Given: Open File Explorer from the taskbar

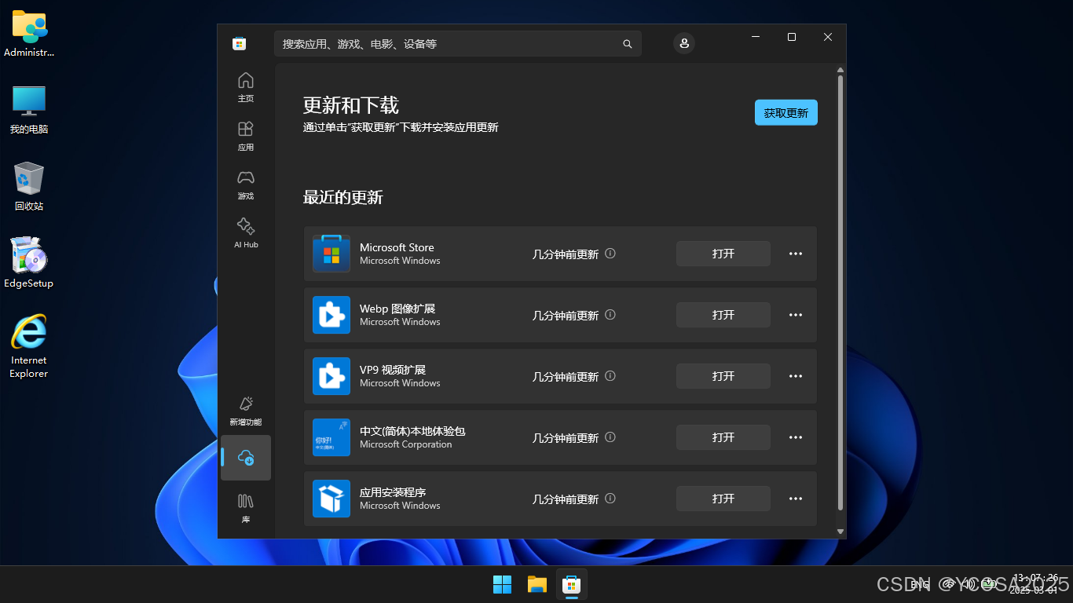Looking at the screenshot, I should [537, 584].
